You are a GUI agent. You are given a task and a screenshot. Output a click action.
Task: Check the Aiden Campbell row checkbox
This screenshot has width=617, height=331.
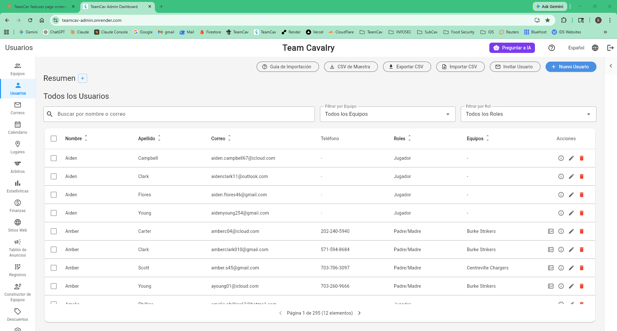click(x=54, y=158)
